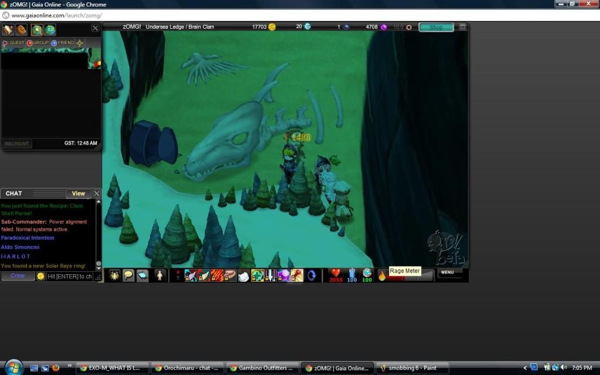
Task: Click the taskbar volume speaker icon
Action: (x=563, y=368)
